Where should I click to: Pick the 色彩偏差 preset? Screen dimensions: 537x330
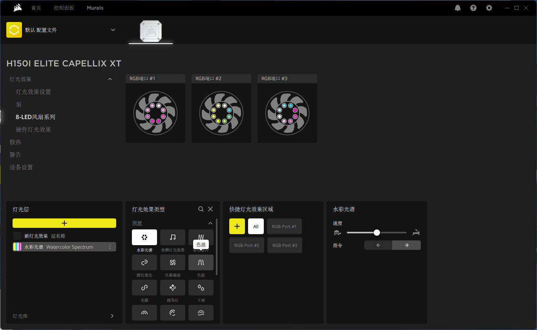172,262
